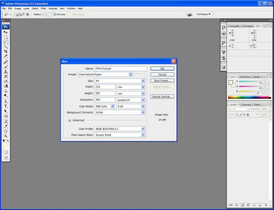Toggle the Anti-alias checkbox
The image size is (274, 210).
[55, 14]
